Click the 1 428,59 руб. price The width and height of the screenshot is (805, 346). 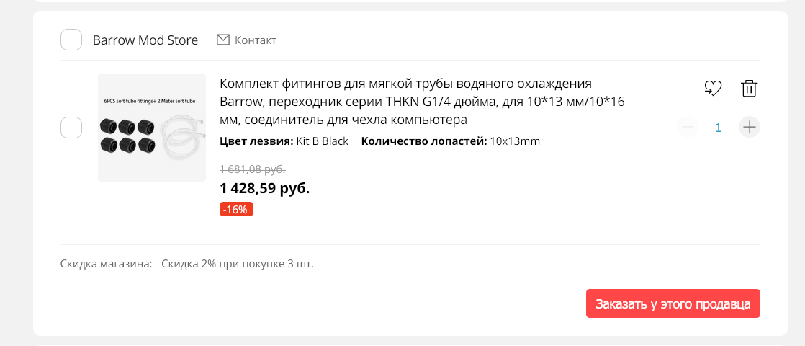[x=264, y=188]
